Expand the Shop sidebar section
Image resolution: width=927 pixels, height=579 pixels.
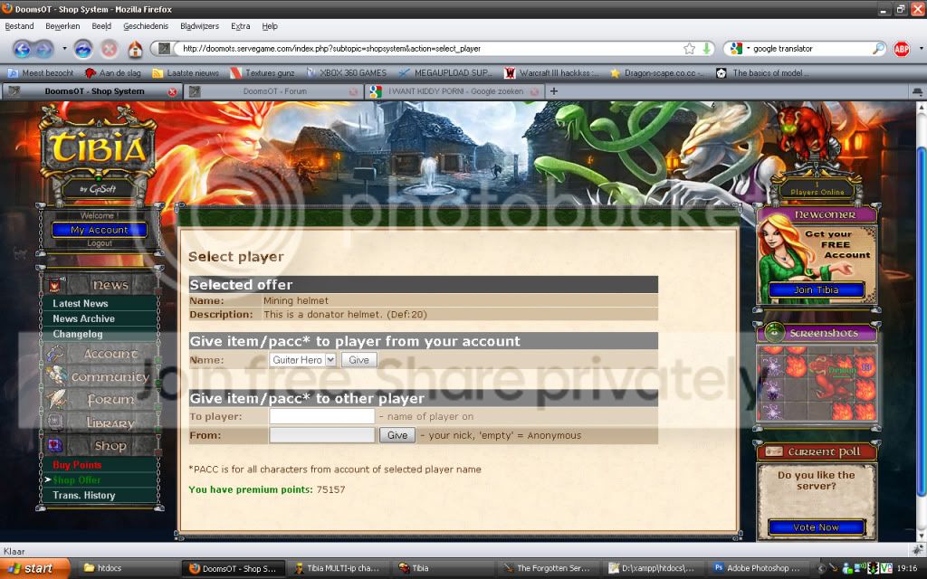click(x=100, y=445)
